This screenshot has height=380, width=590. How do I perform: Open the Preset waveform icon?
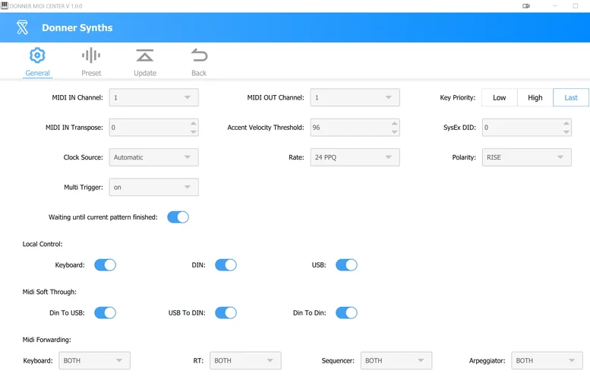(x=91, y=55)
